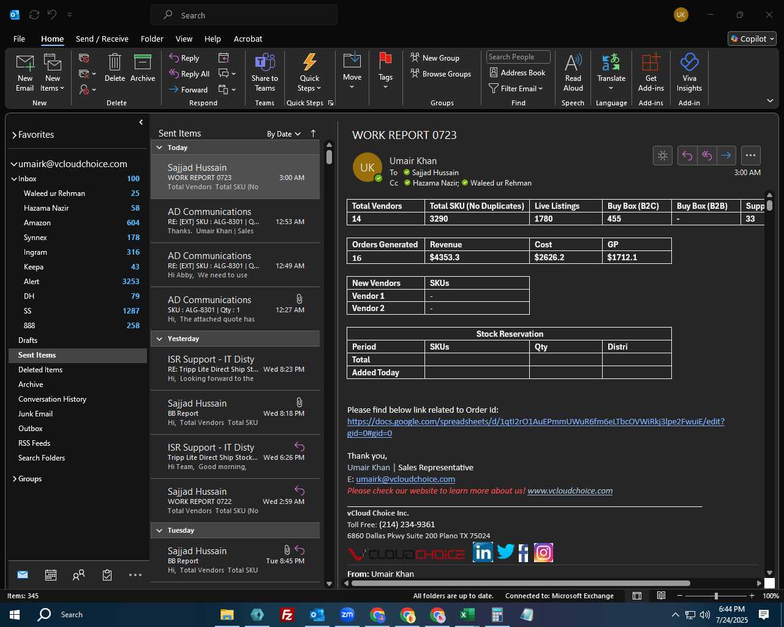This screenshot has height=627, width=784.
Task: Open the Amazon folder
Action: point(78,223)
